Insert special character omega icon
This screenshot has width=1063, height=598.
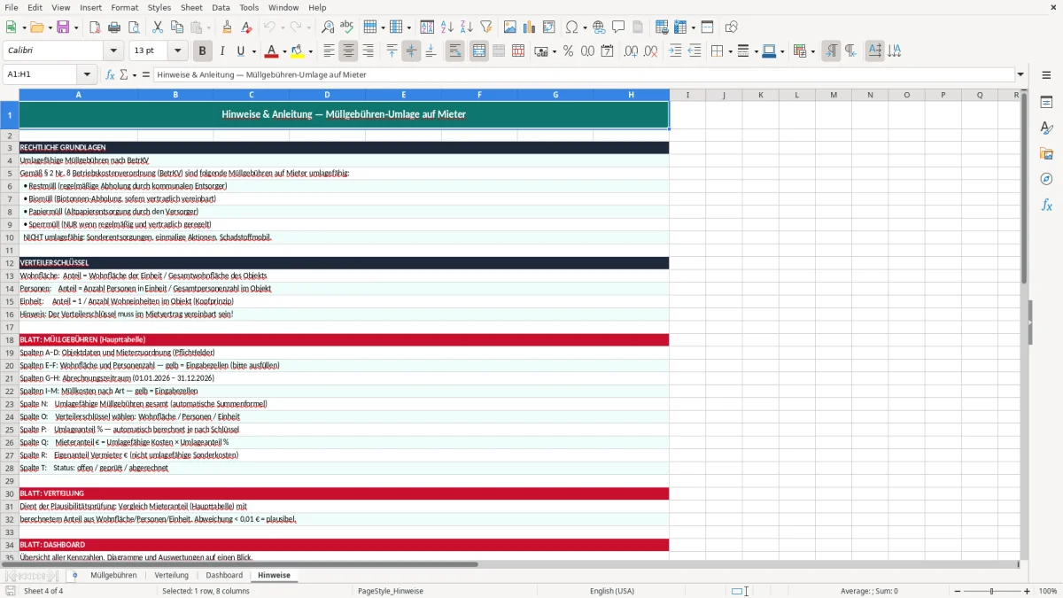pyautogui.click(x=571, y=27)
